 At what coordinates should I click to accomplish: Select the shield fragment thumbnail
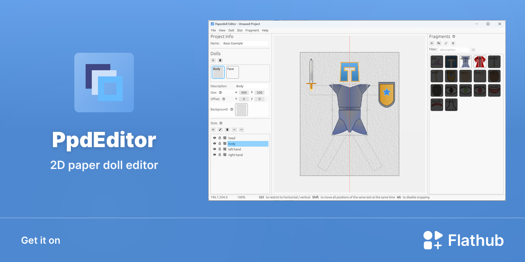(x=451, y=76)
